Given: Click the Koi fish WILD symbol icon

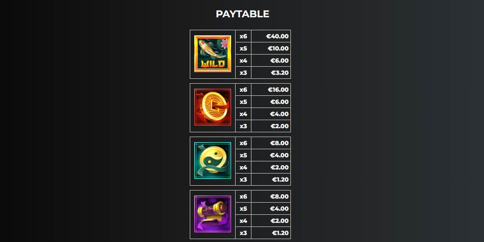Looking at the screenshot, I should (x=213, y=54).
